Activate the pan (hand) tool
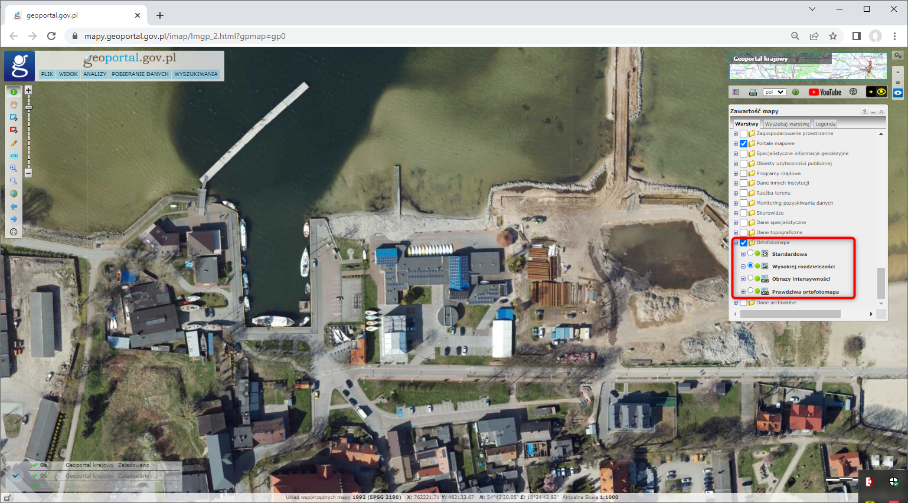The height and width of the screenshot is (503, 908). pos(13,105)
